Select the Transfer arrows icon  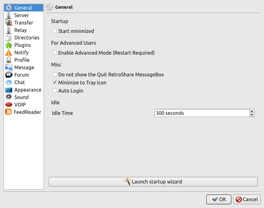coord(9,23)
